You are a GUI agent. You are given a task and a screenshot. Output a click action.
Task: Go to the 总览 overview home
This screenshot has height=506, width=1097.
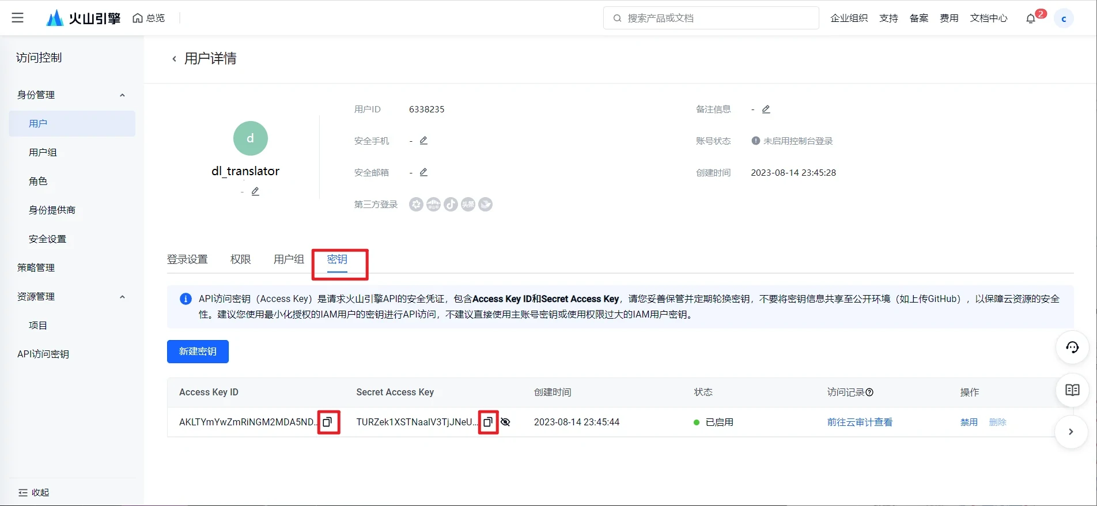(x=149, y=18)
